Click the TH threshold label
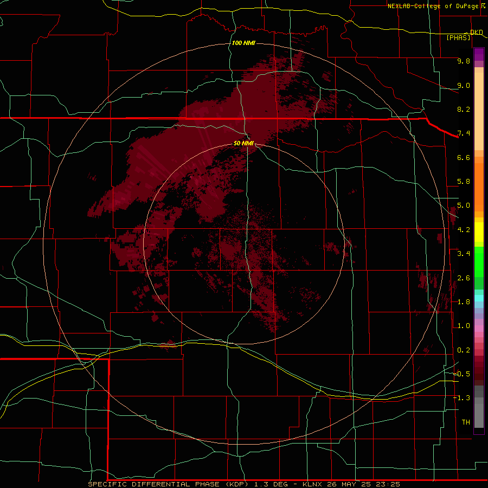 click(466, 422)
